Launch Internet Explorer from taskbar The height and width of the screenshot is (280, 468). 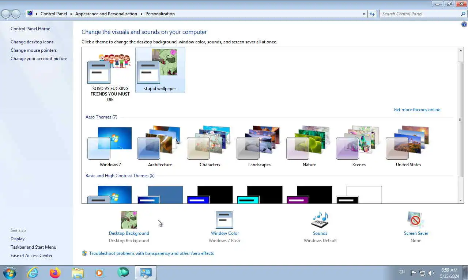[x=33, y=273]
